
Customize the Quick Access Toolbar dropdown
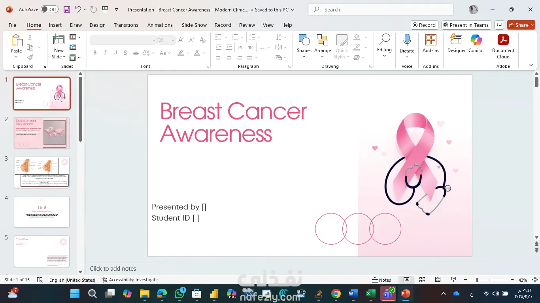click(x=116, y=9)
